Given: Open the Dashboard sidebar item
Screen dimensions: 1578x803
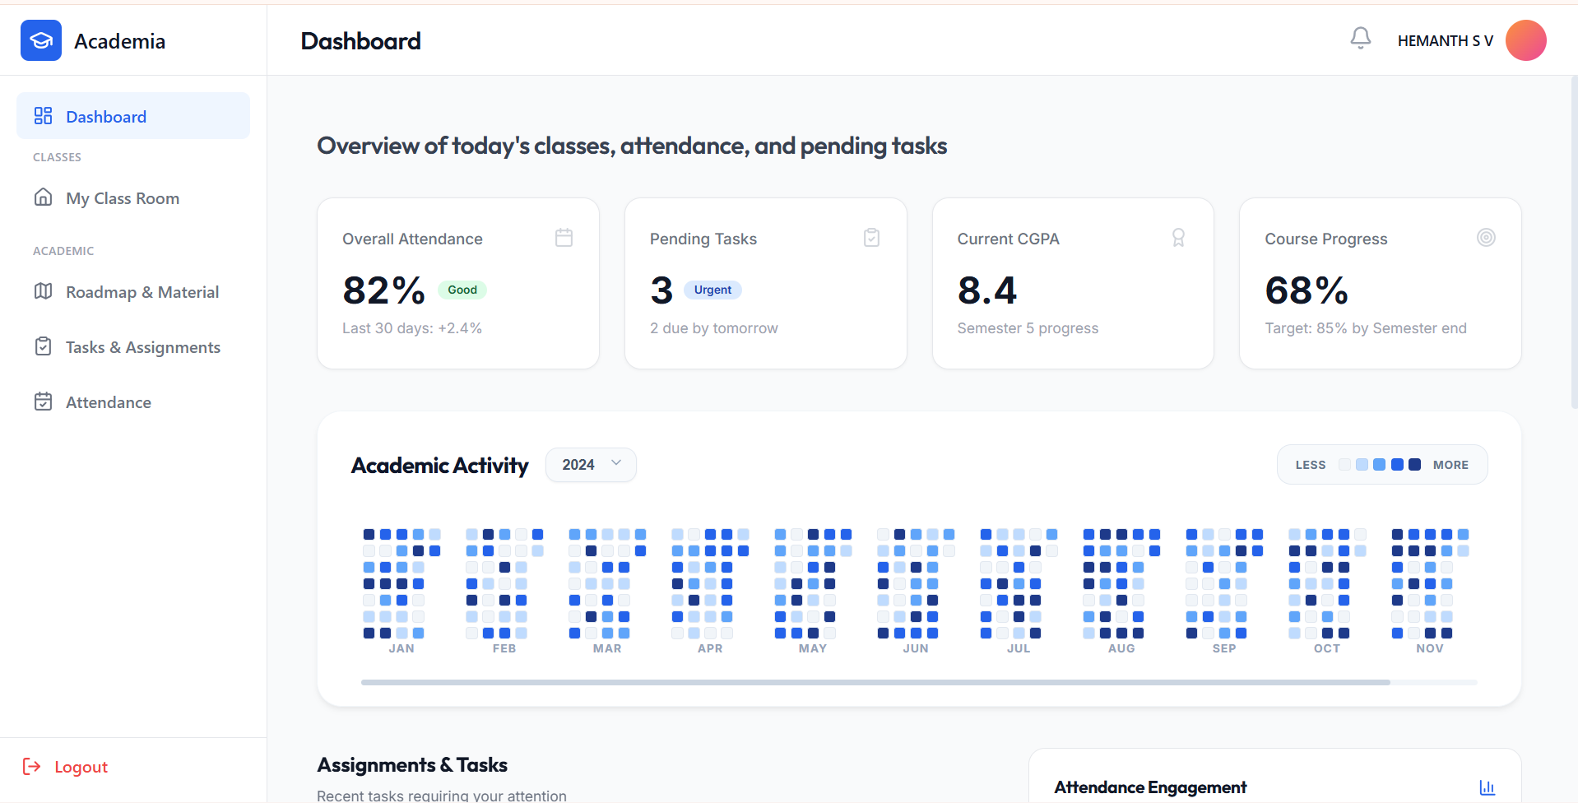Looking at the screenshot, I should click(133, 116).
